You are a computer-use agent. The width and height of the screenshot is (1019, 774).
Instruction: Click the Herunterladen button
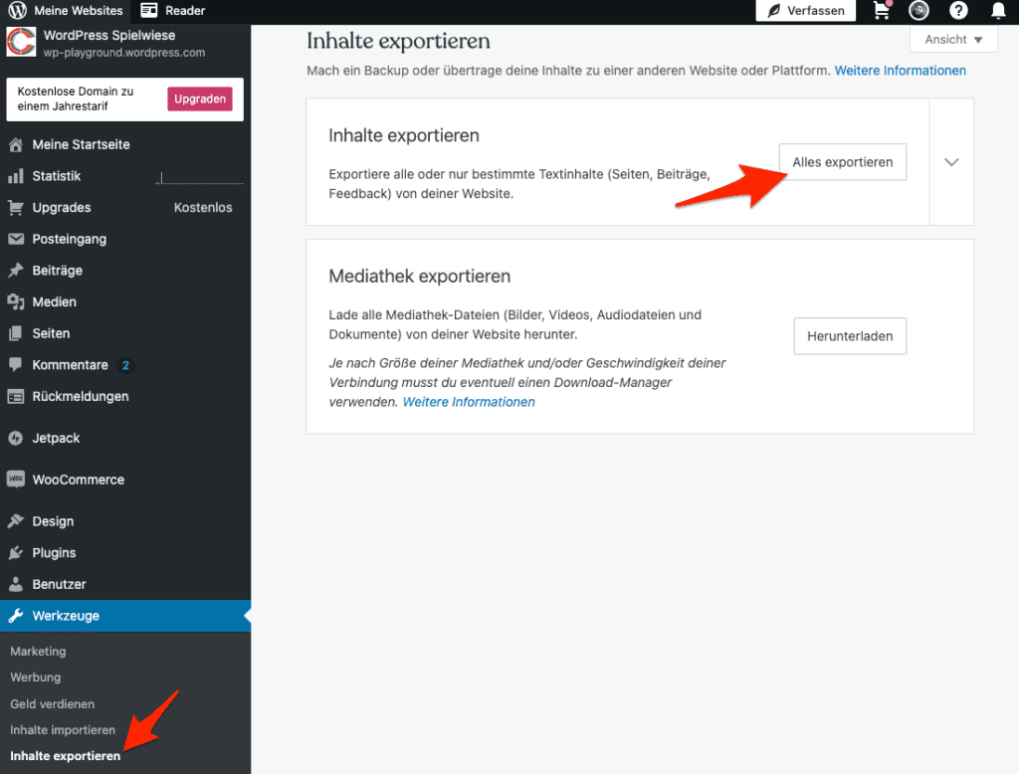850,336
